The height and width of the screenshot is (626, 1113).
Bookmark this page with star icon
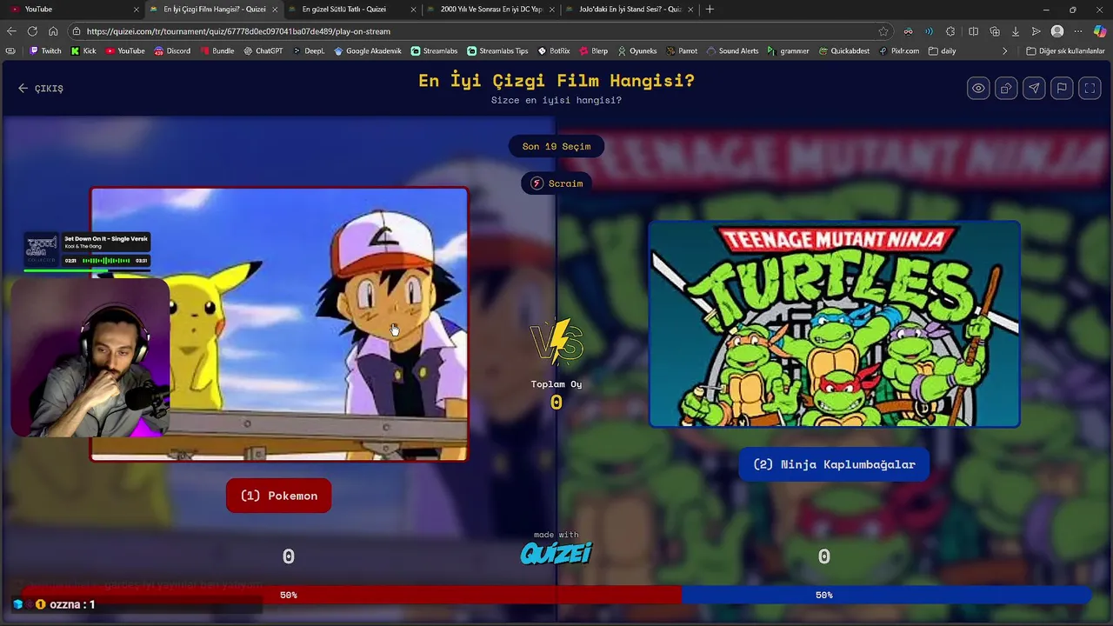pos(883,31)
